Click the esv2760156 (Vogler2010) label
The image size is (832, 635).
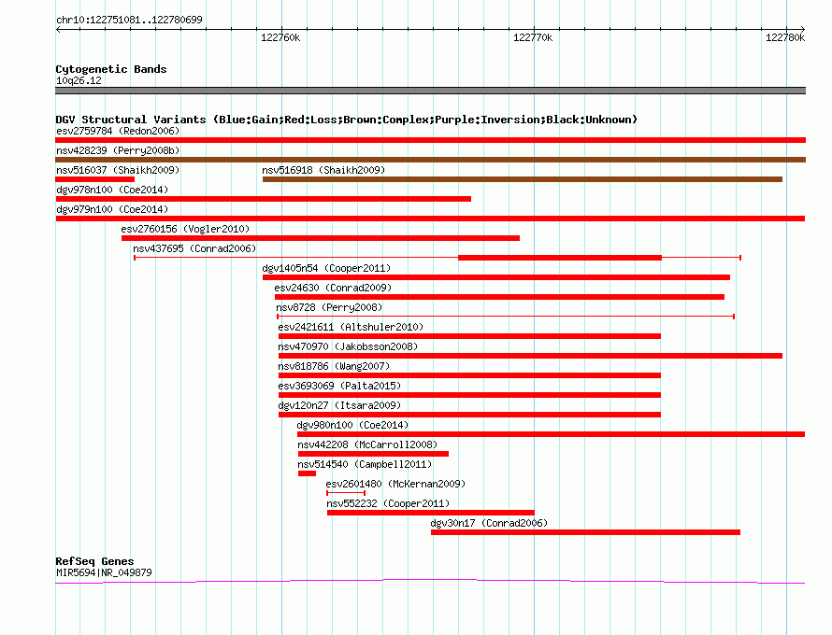(x=185, y=229)
